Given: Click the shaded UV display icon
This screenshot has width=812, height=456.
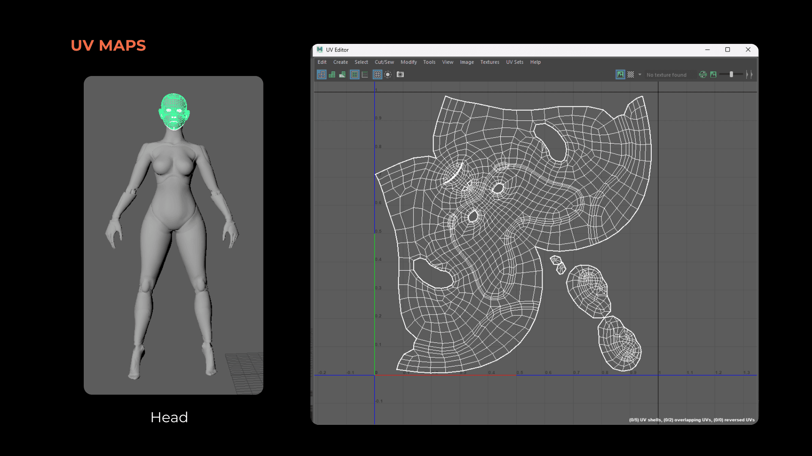Looking at the screenshot, I should [332, 75].
